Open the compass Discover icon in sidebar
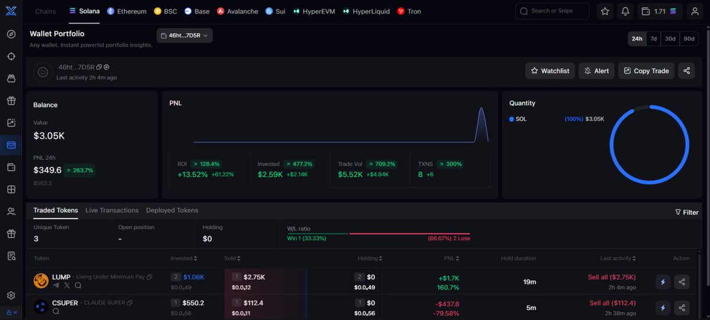This screenshot has height=320, width=710. (x=11, y=34)
